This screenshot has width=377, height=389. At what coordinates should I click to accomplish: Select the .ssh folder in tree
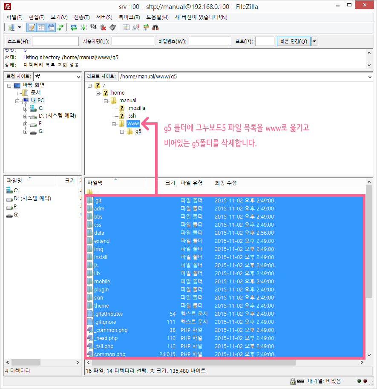[x=132, y=116]
